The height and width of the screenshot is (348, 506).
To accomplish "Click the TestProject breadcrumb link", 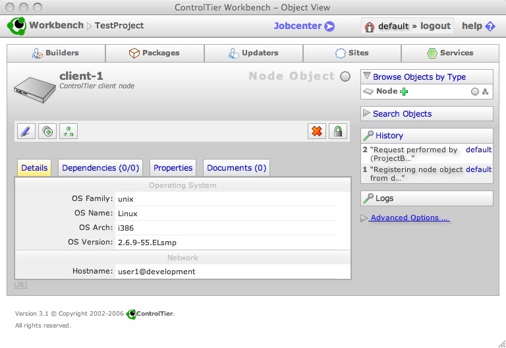I will tap(119, 26).
